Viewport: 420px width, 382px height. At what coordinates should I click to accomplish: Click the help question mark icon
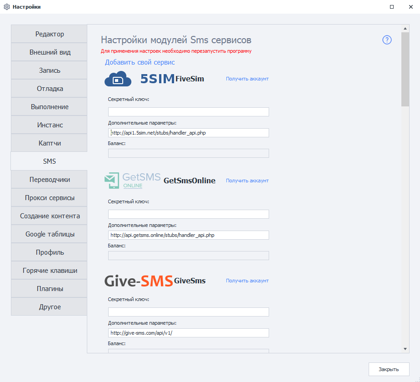(387, 40)
